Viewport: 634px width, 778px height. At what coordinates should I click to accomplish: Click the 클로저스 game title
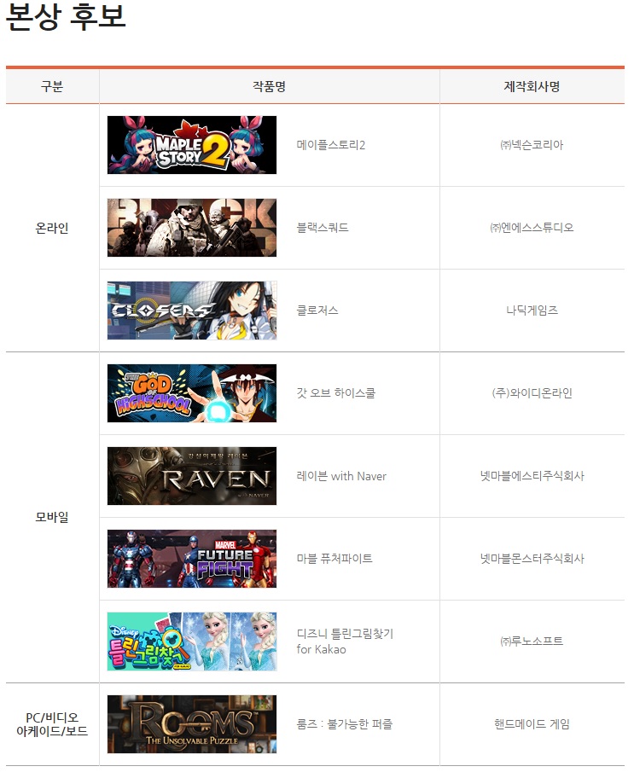pos(317,311)
